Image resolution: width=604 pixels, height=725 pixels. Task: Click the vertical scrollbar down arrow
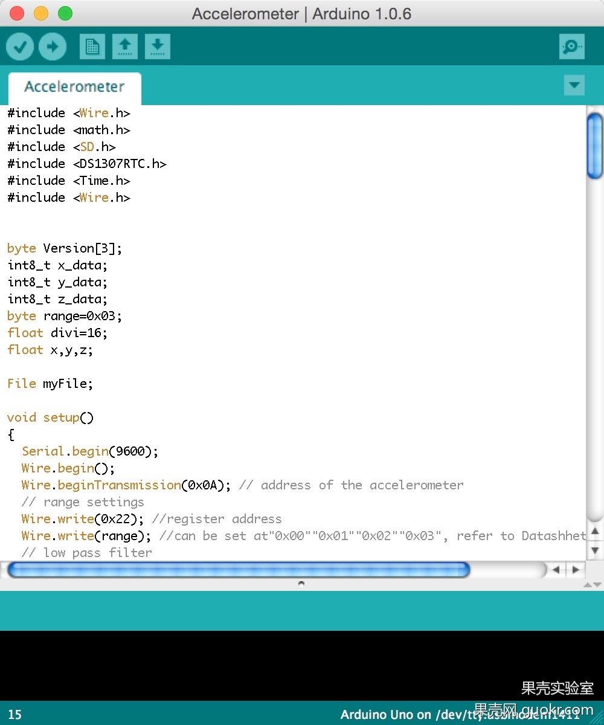point(595,550)
